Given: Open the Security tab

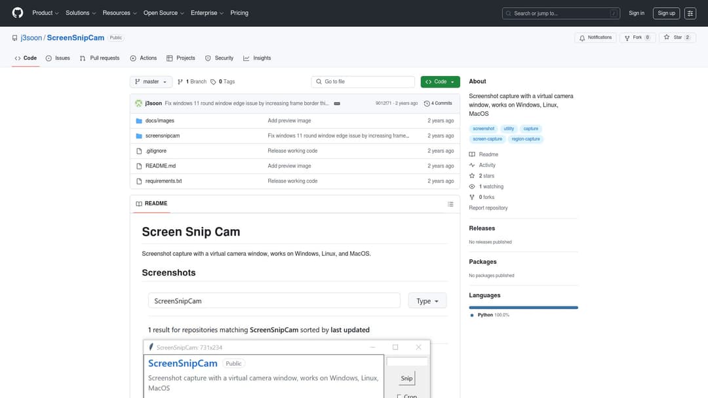Looking at the screenshot, I should pos(220,58).
